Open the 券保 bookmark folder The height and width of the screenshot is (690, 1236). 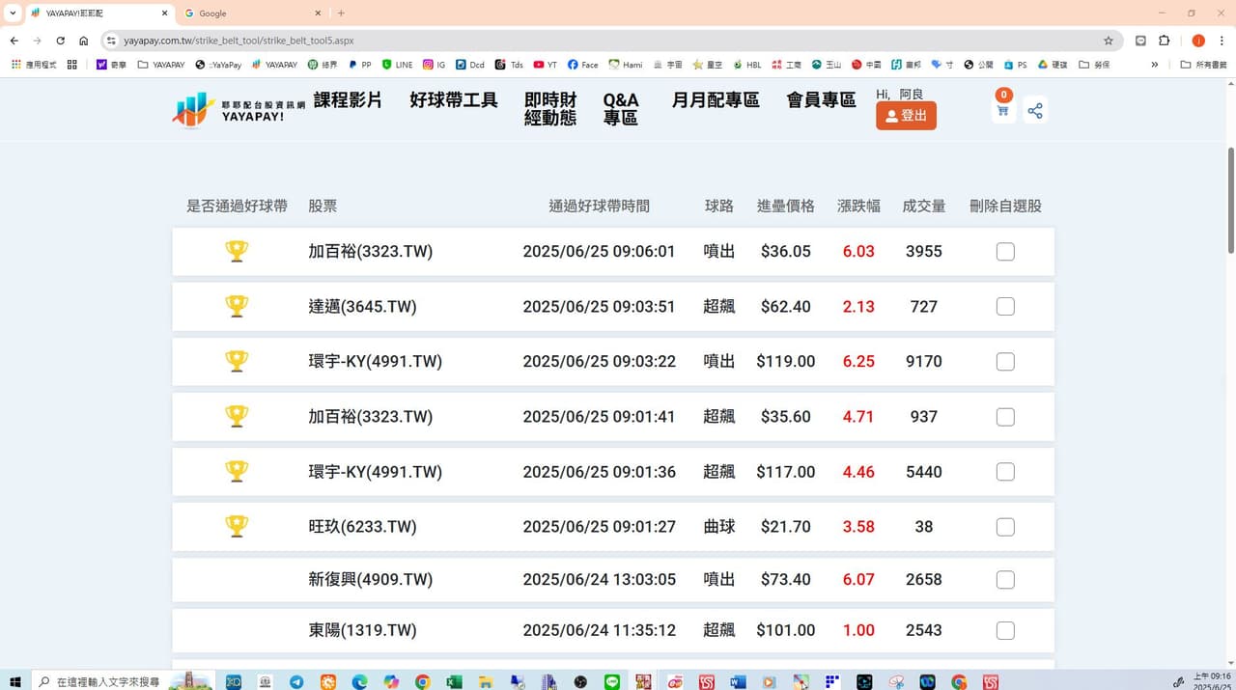point(1095,65)
